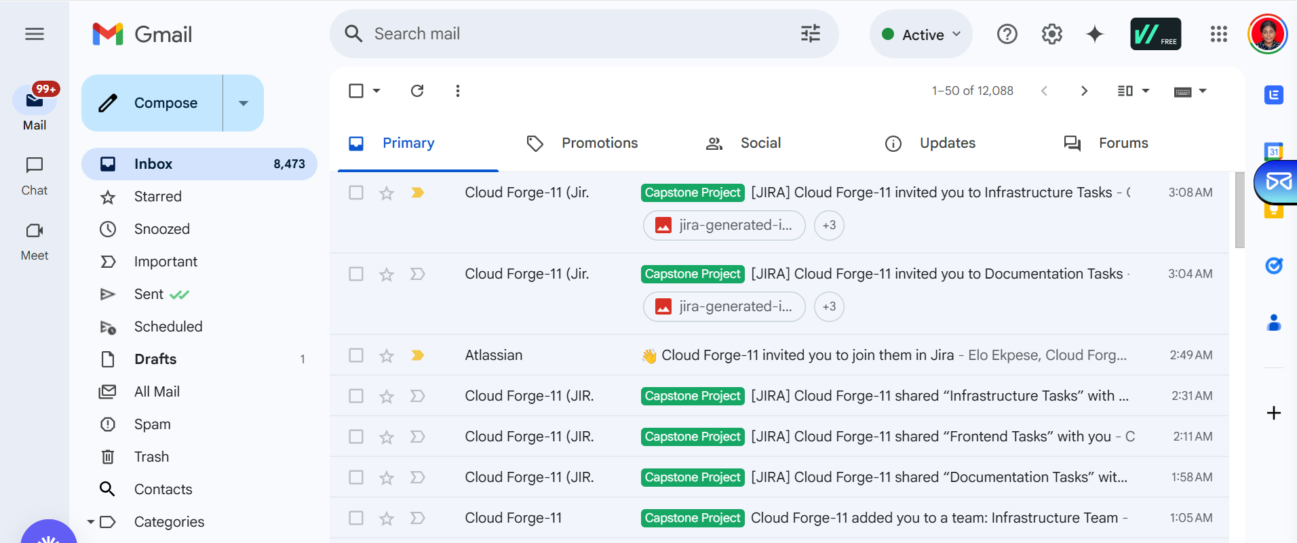Screen dimensions: 1297x543
Task: Open the Sent folder
Action: (199, 294)
